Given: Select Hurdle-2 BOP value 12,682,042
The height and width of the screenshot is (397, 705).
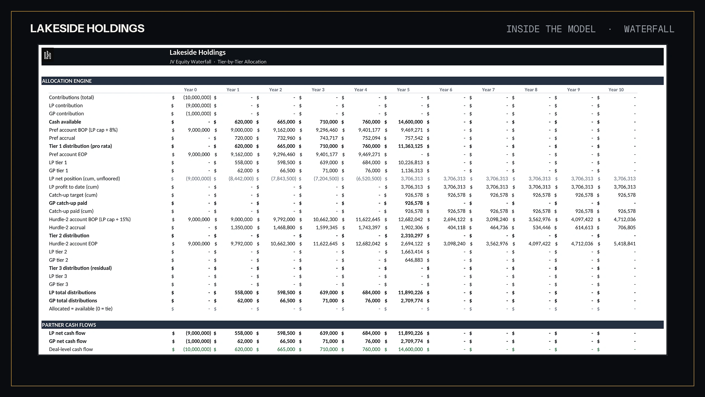Looking at the screenshot, I should 410,219.
